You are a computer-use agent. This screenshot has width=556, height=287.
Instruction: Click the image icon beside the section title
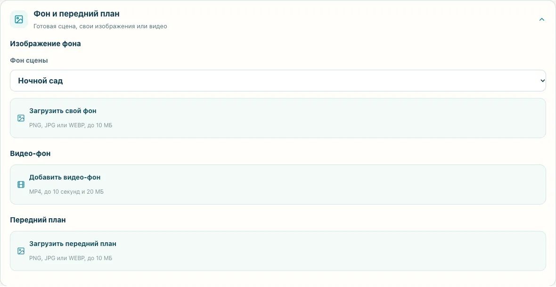tap(19, 19)
